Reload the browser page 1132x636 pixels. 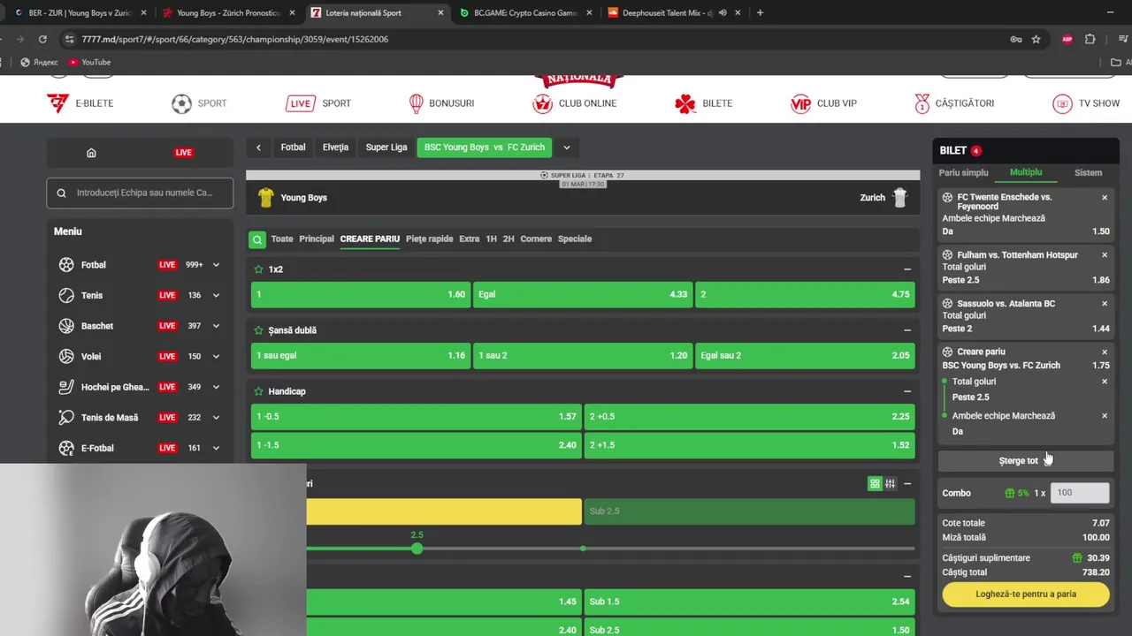pyautogui.click(x=42, y=39)
